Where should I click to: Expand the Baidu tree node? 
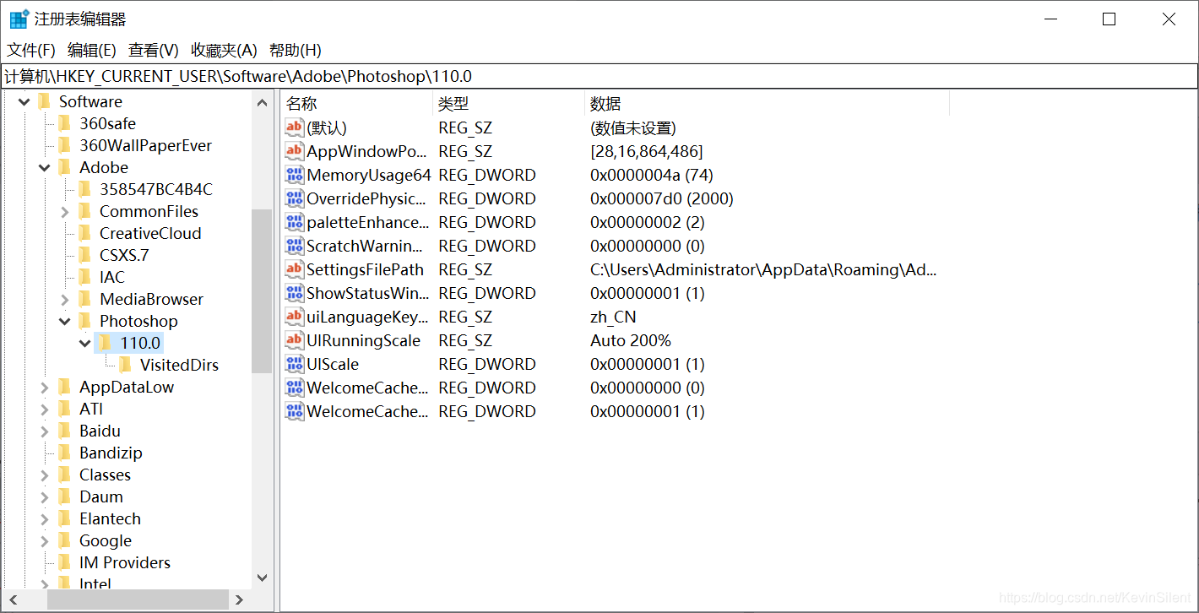[x=45, y=431]
